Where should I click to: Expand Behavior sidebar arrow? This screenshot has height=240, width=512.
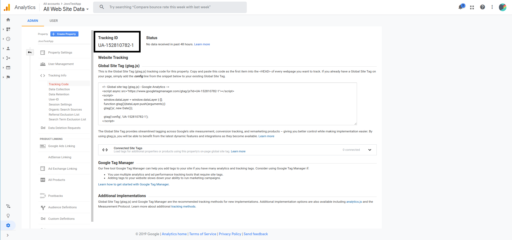3,68
